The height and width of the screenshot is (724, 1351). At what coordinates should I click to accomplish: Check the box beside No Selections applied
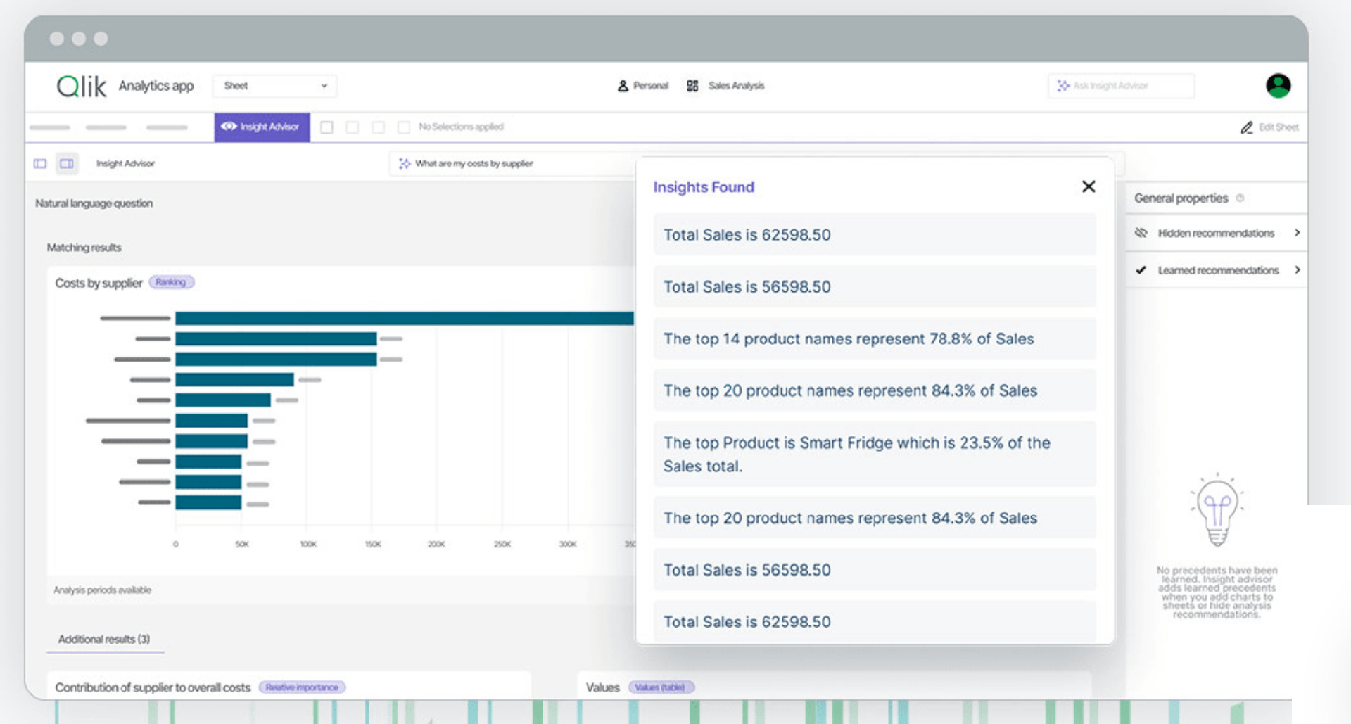tap(404, 127)
